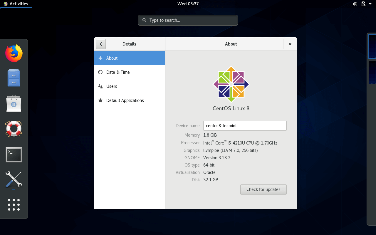
Task: Launch Firefox from the dock
Action: 14,53
